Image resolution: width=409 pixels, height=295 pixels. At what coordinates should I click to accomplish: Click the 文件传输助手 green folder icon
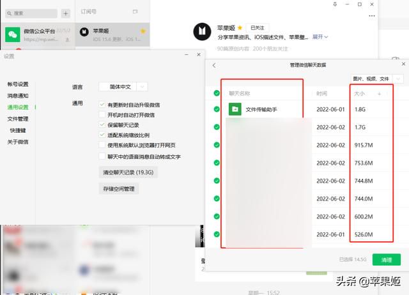click(235, 109)
